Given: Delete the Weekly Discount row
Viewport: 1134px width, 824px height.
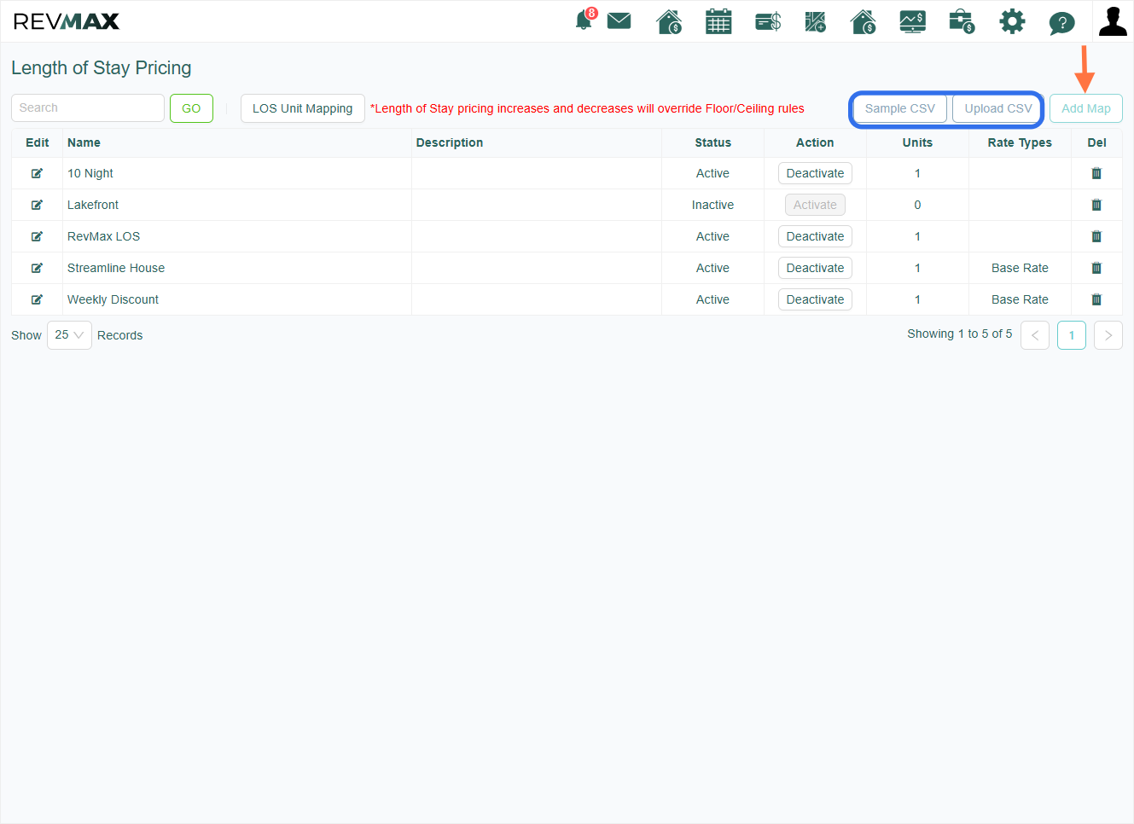Looking at the screenshot, I should tap(1096, 299).
